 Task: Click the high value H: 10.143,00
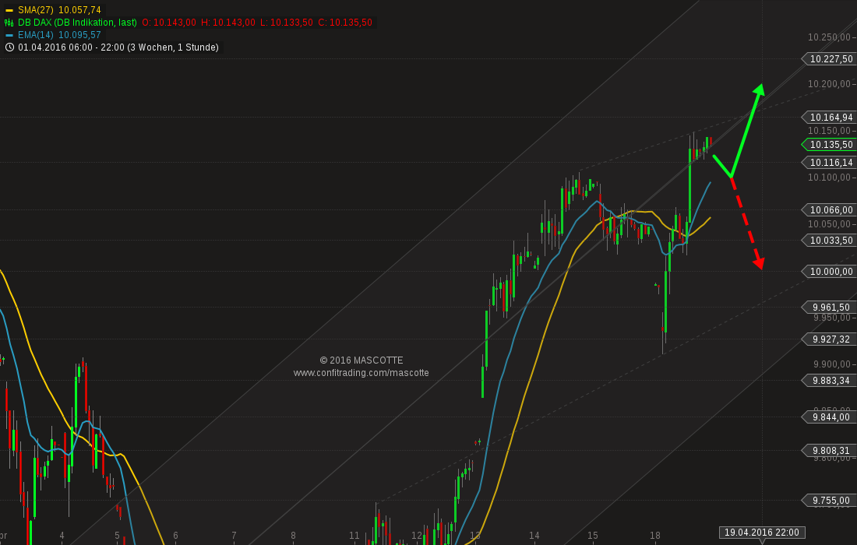pos(228,23)
